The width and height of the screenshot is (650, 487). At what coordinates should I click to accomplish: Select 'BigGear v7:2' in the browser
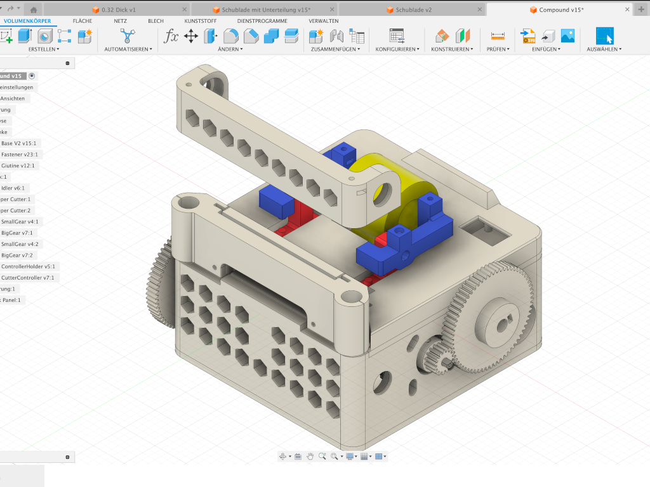17,256
